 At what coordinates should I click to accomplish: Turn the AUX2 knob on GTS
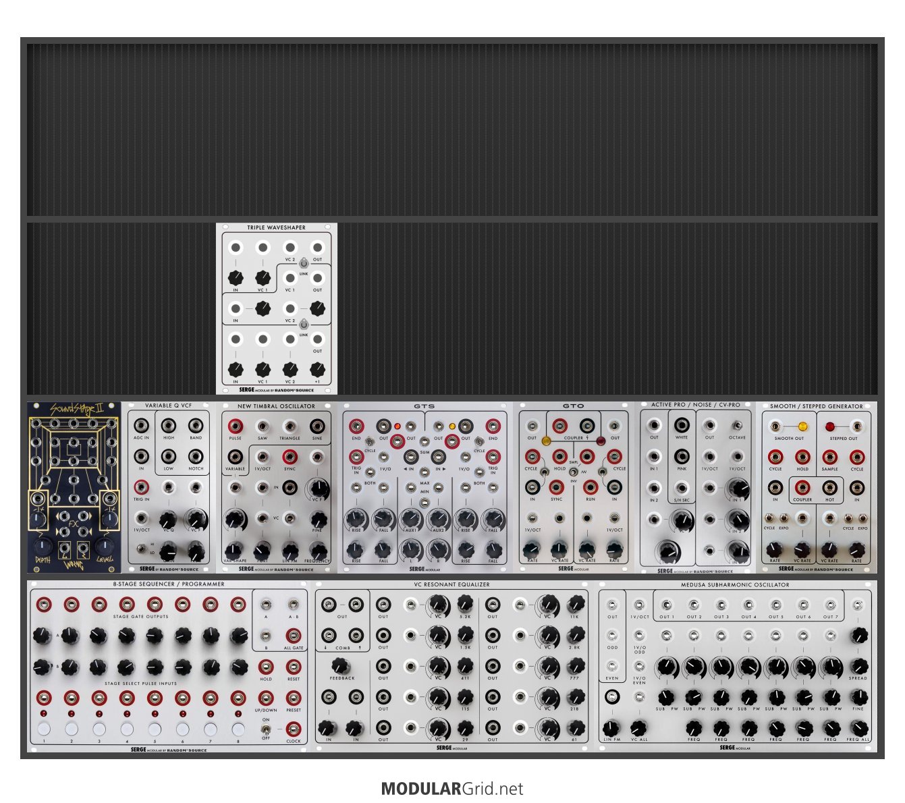pos(438,518)
